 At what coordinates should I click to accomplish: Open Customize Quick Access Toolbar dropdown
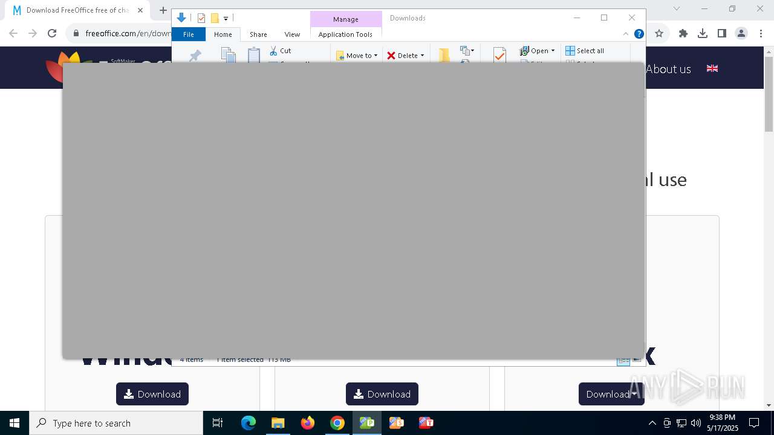226,19
